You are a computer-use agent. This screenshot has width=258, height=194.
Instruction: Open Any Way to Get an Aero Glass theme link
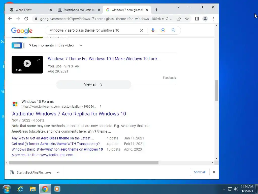pyautogui.click(x=53, y=138)
